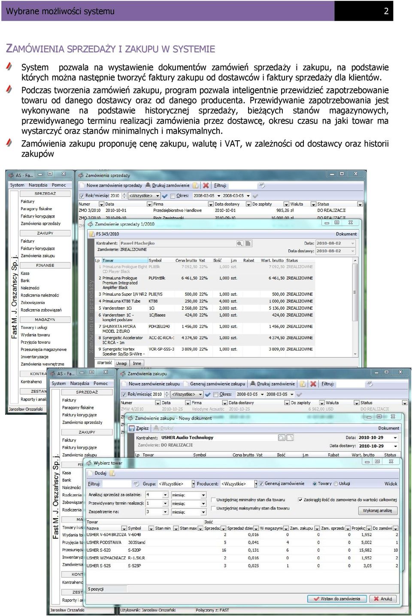Image resolution: width=412 pixels, height=616 pixels.
Task: Click icon beside Generuj zamówienie zakupu
Action: pyautogui.click(x=185, y=383)
